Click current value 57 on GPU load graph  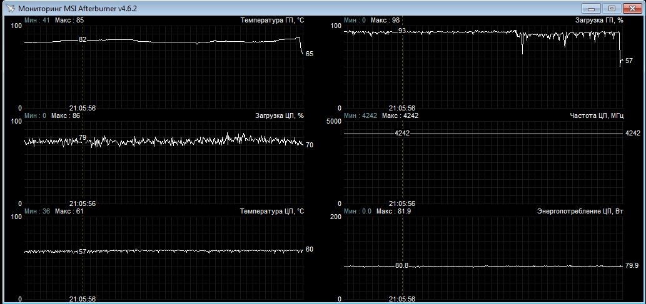tap(629, 61)
